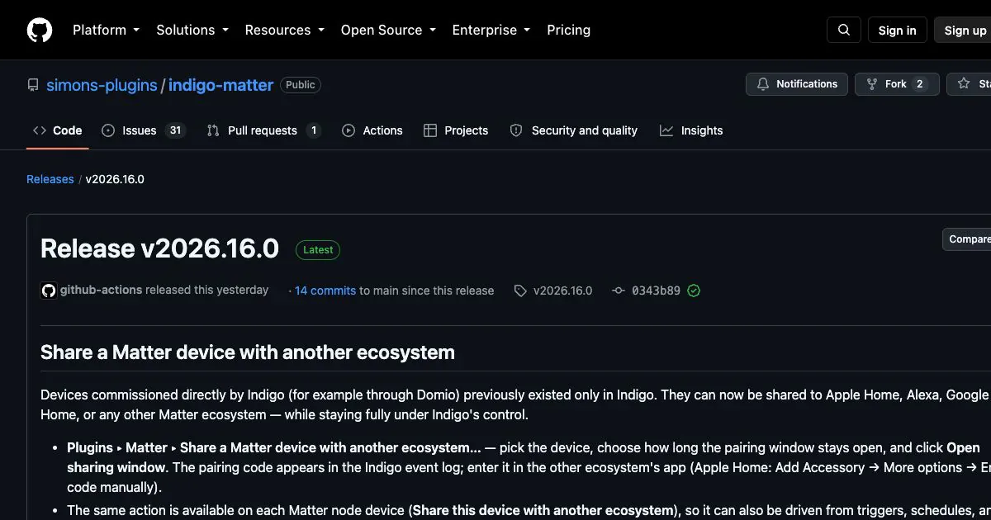Click the commit icon beside 0343b89
The height and width of the screenshot is (520, 991).
click(x=619, y=291)
